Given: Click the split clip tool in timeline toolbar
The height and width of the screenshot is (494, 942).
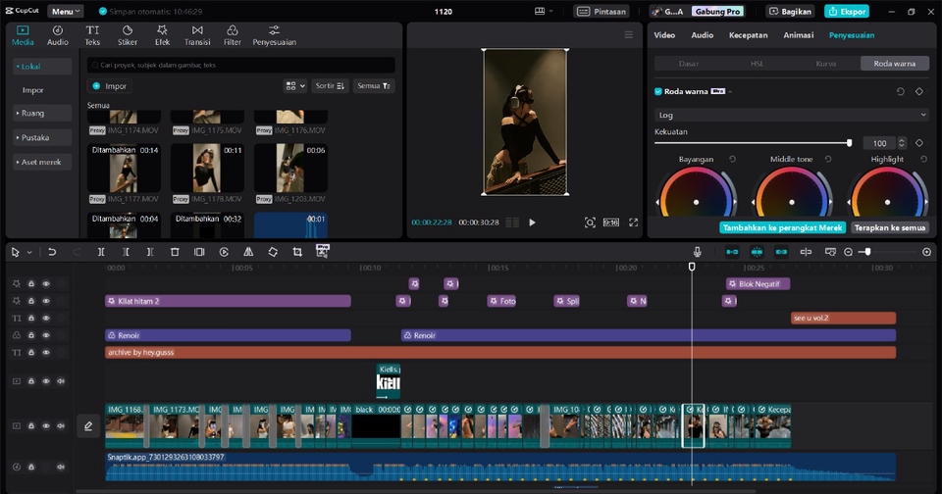Looking at the screenshot, I should [101, 252].
